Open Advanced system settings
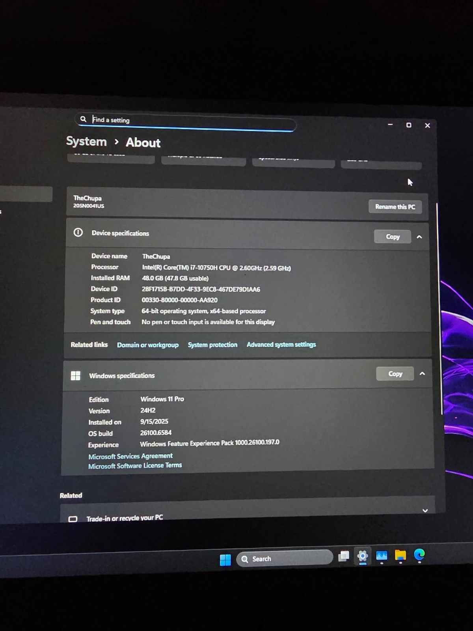This screenshot has height=631, width=473. [281, 344]
